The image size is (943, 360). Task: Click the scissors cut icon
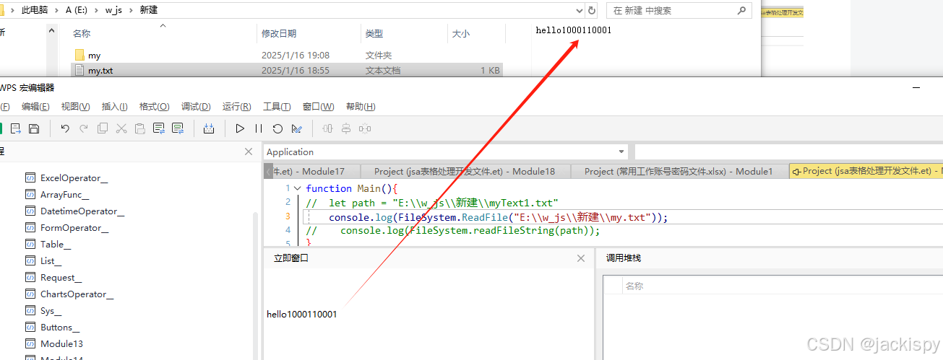tap(121, 128)
